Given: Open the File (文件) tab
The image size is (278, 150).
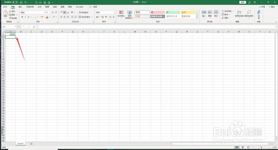Looking at the screenshot, I should tap(5, 7).
